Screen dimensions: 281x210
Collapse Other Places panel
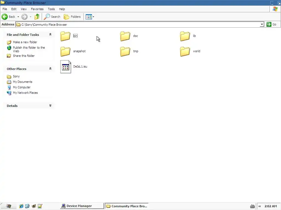coord(50,69)
